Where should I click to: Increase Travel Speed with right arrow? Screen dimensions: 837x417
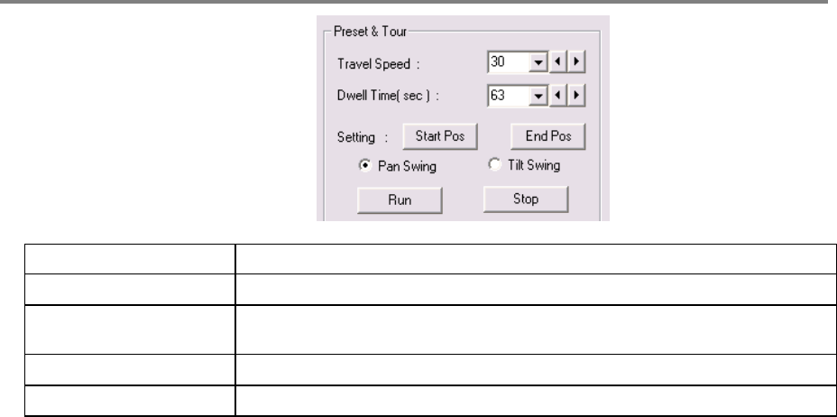575,63
